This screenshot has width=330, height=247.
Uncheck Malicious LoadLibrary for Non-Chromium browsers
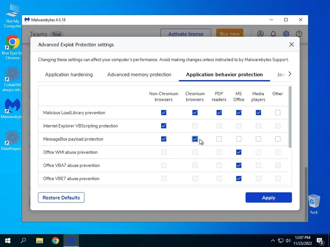[x=163, y=113]
